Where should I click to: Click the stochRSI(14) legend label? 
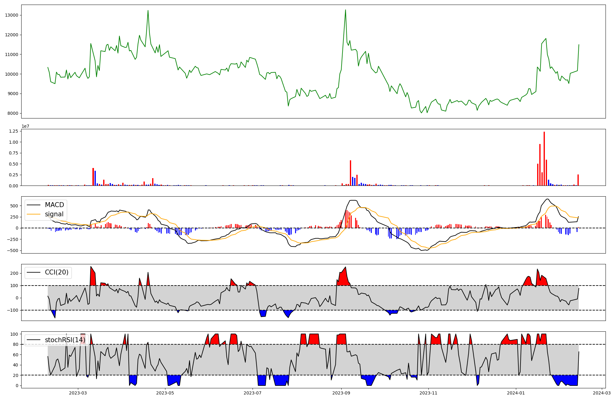click(x=65, y=340)
